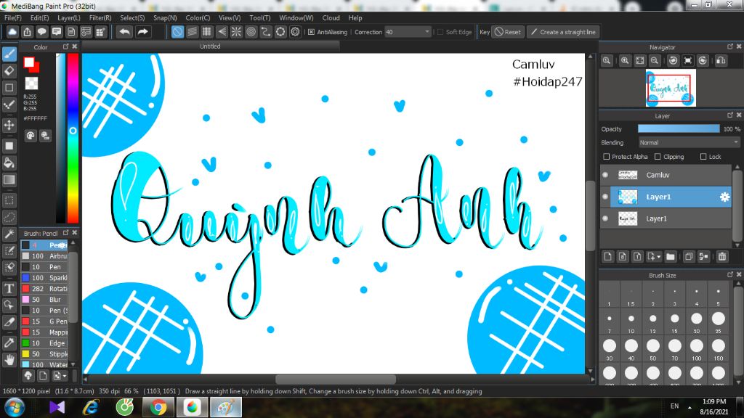The width and height of the screenshot is (744, 418).
Task: Select the Brush tool in the left toolbar
Action: tap(9, 54)
